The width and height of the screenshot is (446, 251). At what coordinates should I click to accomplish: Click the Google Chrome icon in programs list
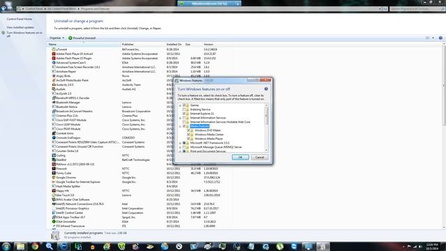coord(54,178)
